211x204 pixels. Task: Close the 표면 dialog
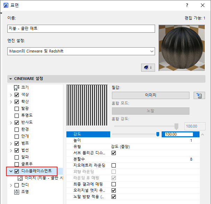(x=203, y=5)
